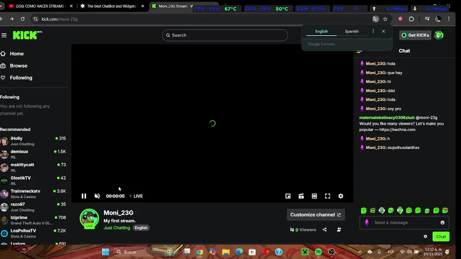461x259 pixels.
Task: Click the translate icon in address bar
Action: pos(376,19)
